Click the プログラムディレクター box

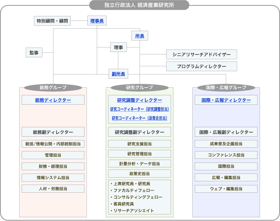(x=202, y=66)
